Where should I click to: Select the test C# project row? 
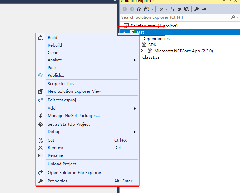(180, 32)
